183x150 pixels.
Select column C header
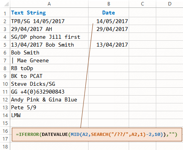tap(142, 4)
